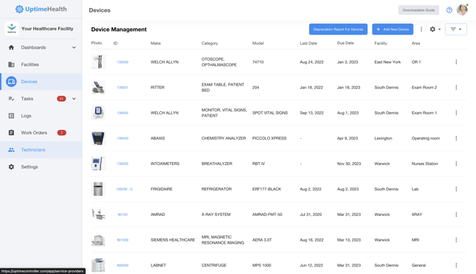Click the Due Date column header
Screen dimensions: 476x274
pyautogui.click(x=345, y=43)
